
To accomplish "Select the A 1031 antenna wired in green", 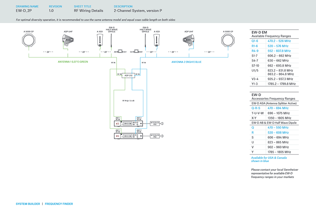I will [x=100, y=40].
